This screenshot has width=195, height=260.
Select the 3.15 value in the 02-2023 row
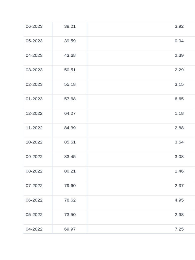[x=179, y=84]
